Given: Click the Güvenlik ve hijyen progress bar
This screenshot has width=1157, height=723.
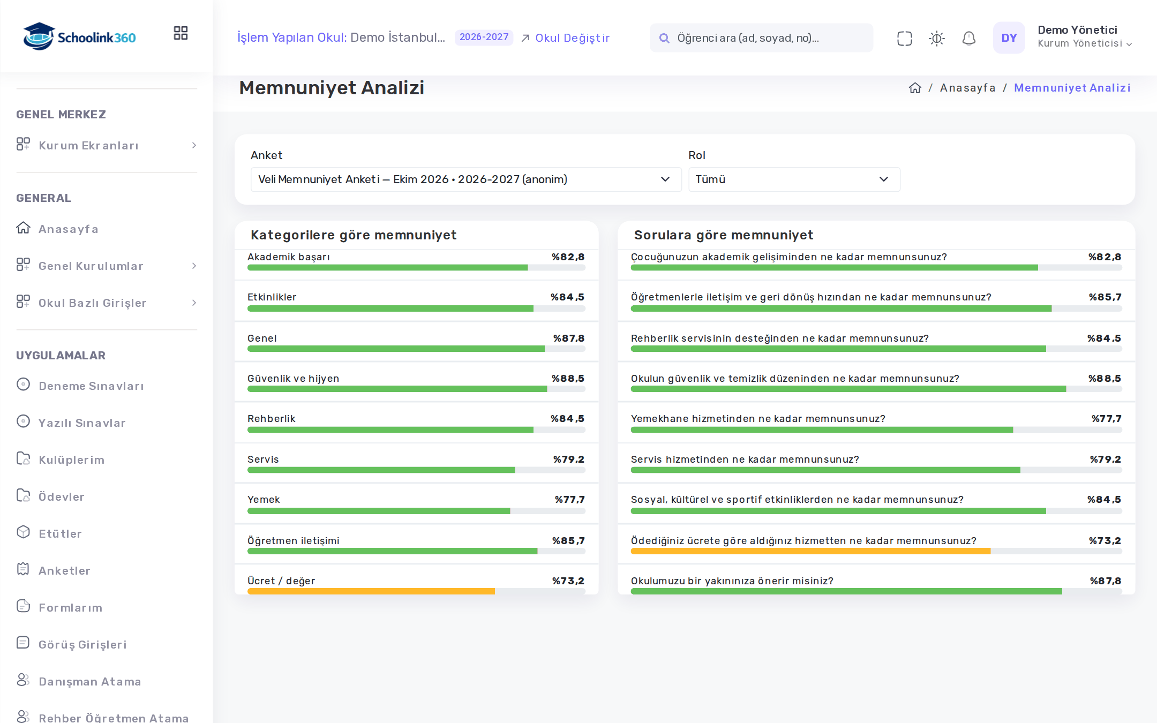Looking at the screenshot, I should (416, 389).
